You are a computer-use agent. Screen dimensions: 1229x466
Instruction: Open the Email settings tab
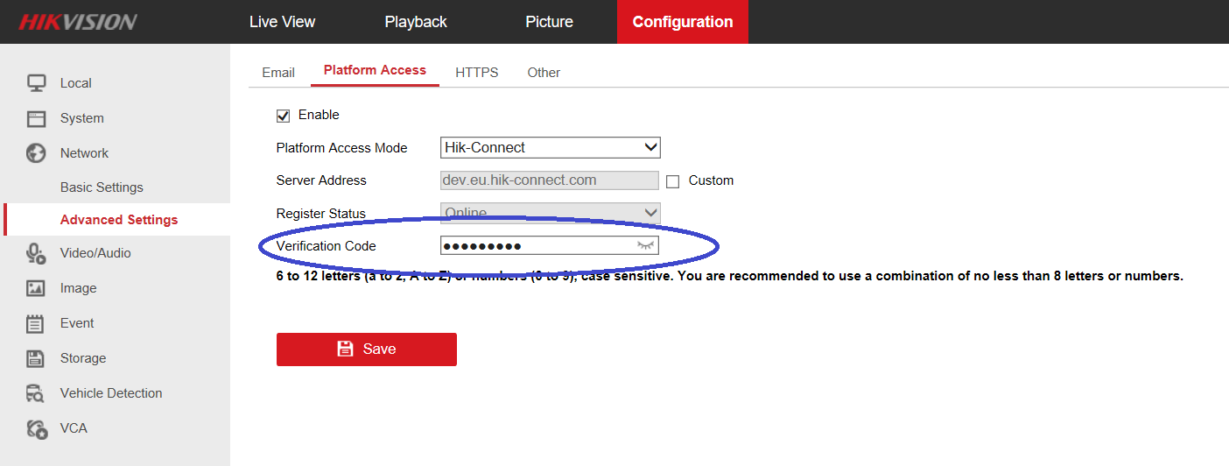[x=278, y=73]
